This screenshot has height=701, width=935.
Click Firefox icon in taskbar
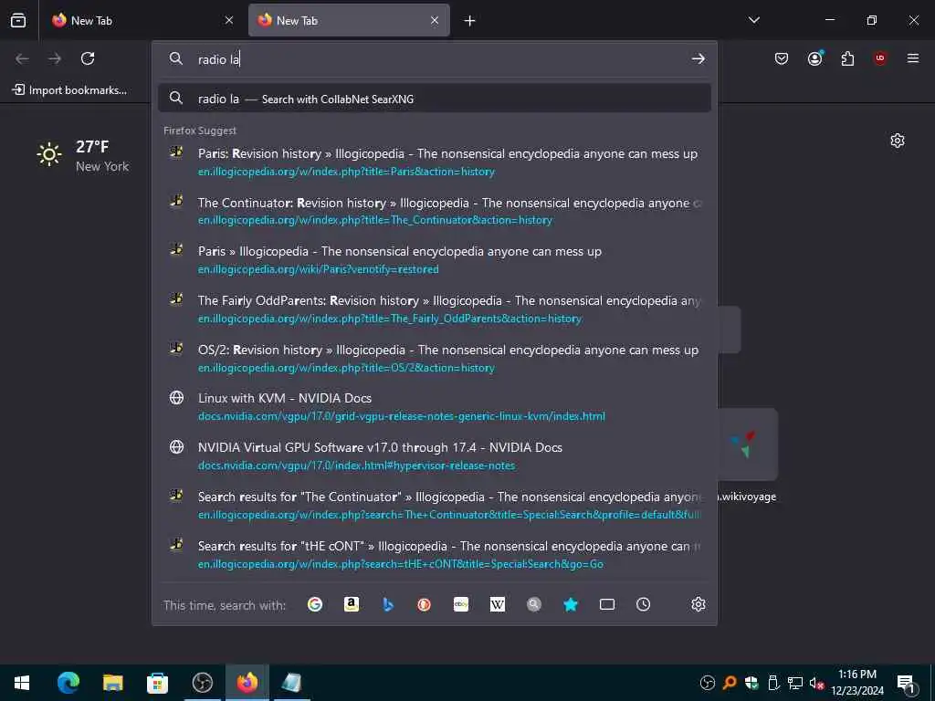247,683
